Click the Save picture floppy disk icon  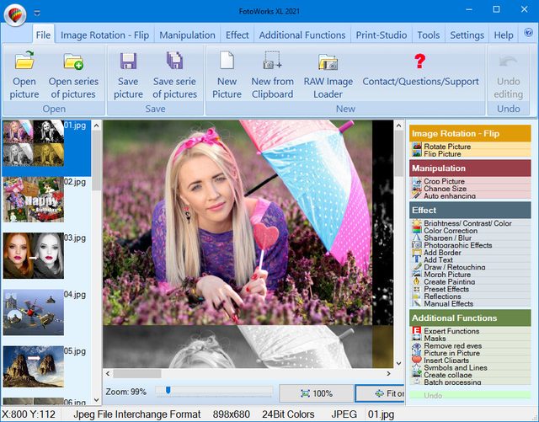click(x=128, y=62)
